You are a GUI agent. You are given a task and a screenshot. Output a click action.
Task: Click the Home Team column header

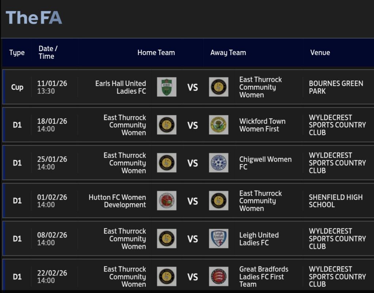(x=156, y=53)
